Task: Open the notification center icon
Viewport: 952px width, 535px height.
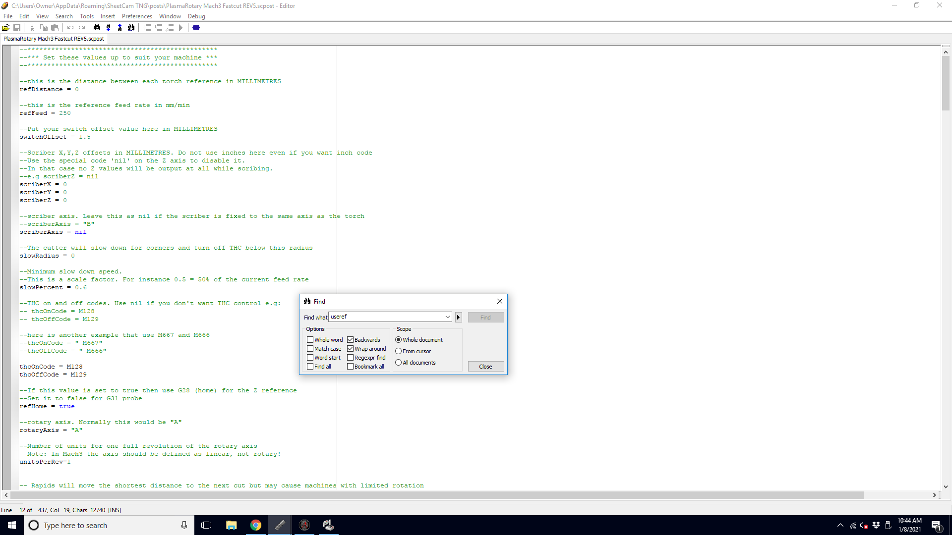Action: pyautogui.click(x=936, y=525)
